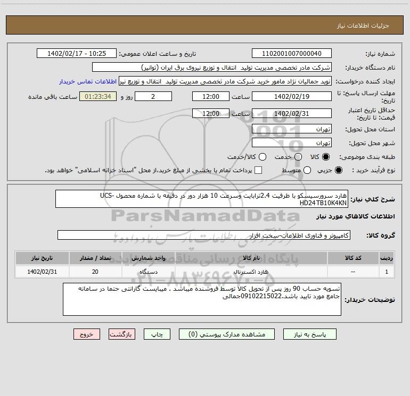This screenshot has height=396, width=410.
Task: Open مشاهده مدارک پیوستی (0) button
Action: [226, 334]
